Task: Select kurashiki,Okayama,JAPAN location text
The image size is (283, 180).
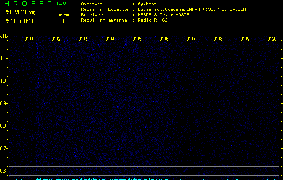Action: click(193, 9)
